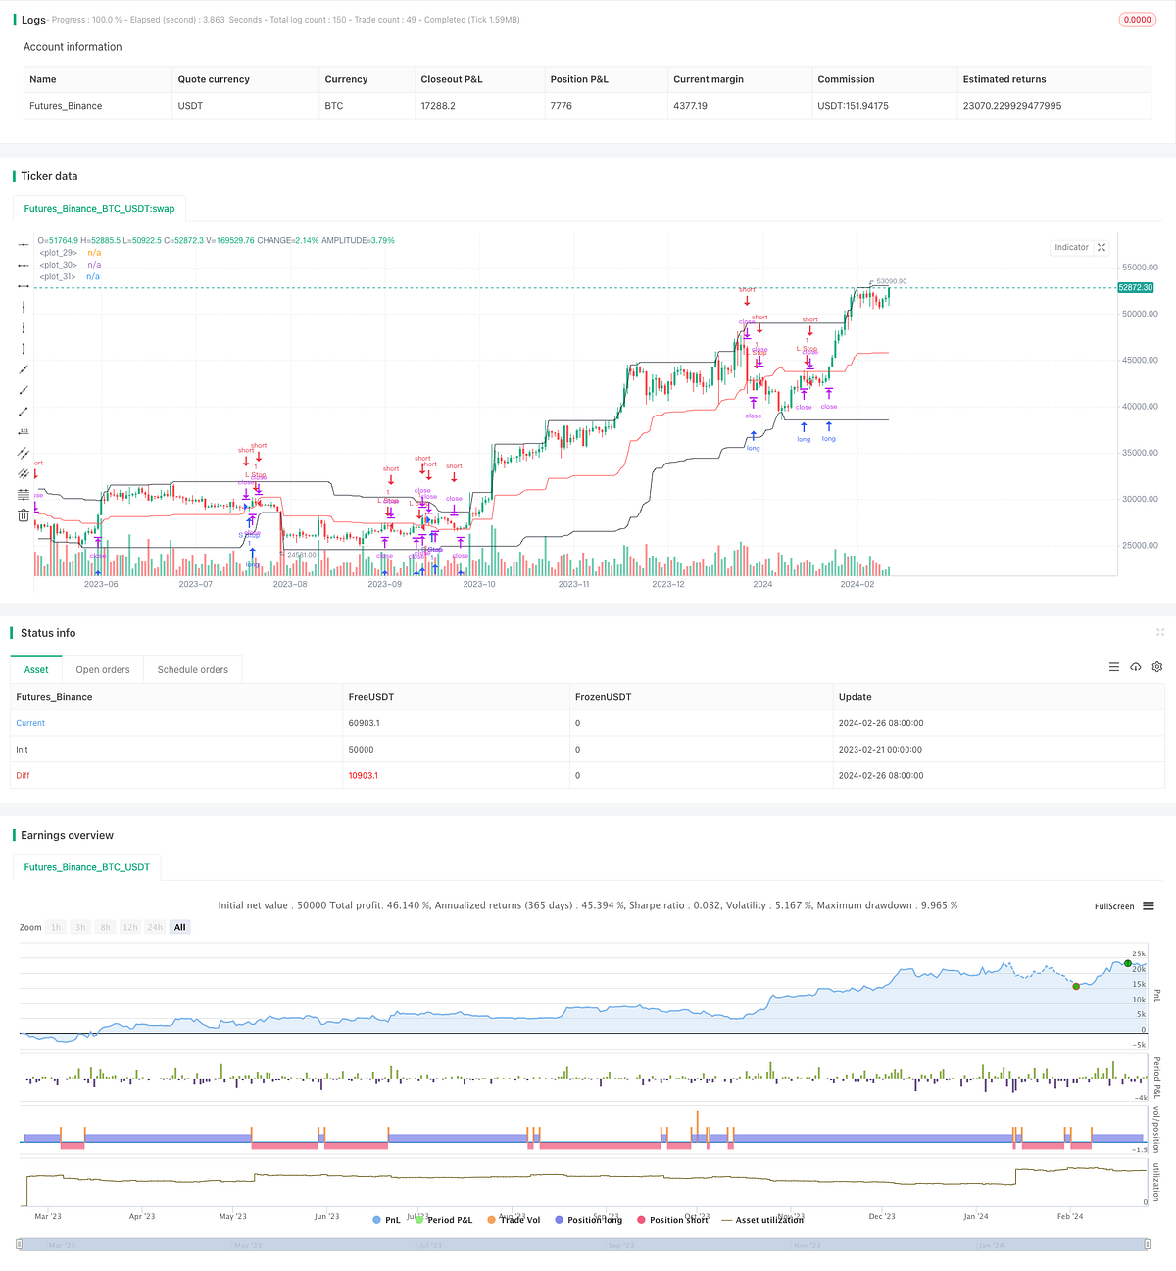Click the FullScreen button in Earnings overview
The height and width of the screenshot is (1271, 1176).
click(x=1113, y=906)
